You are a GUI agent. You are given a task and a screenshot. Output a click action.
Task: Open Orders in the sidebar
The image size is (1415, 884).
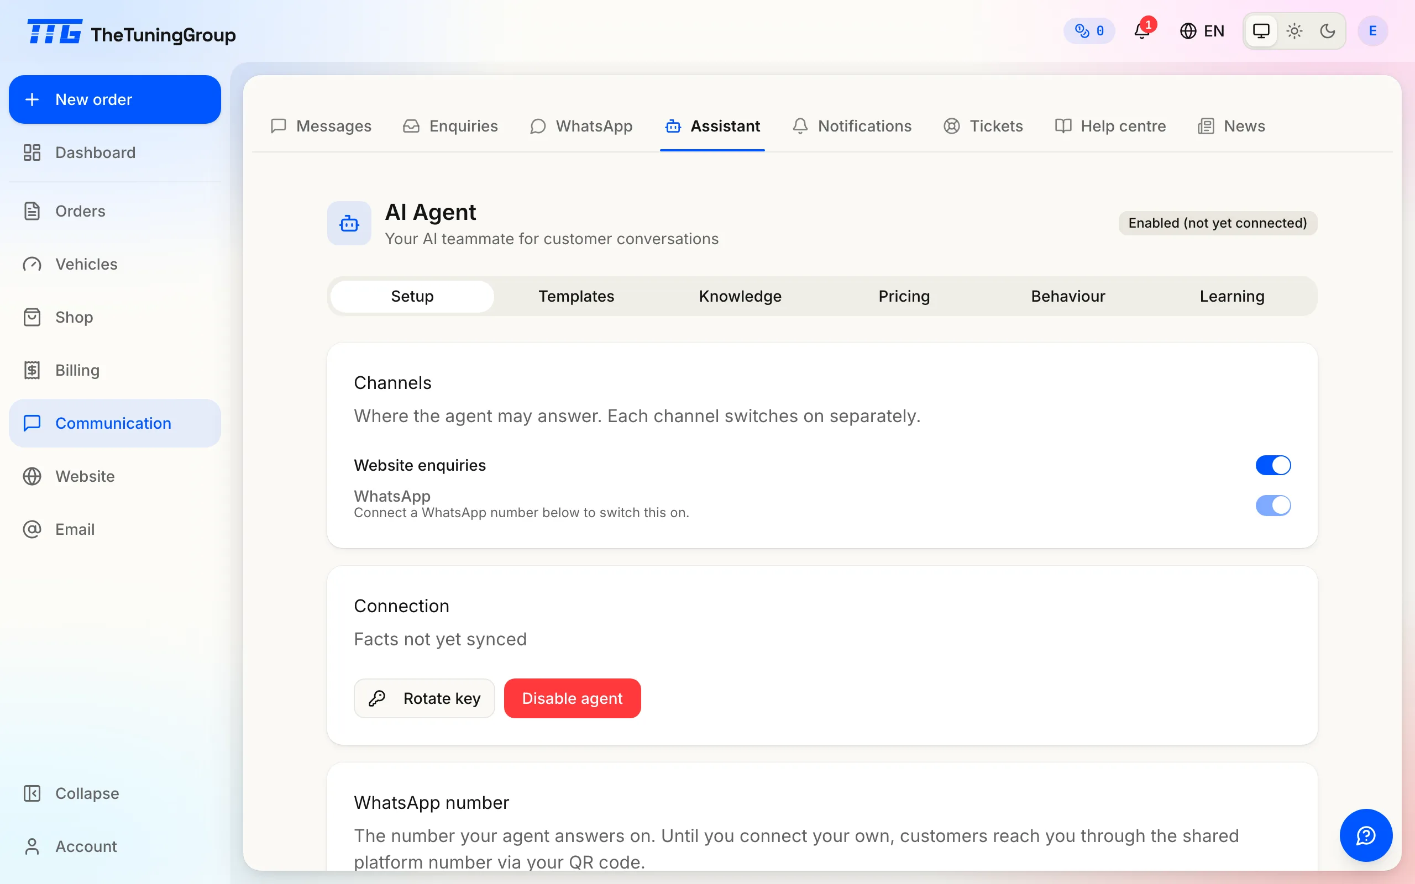114,211
